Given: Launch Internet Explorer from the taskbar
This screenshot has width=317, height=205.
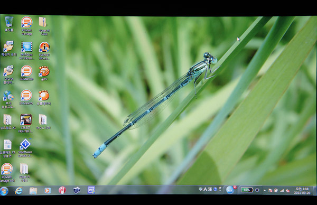Looking at the screenshot, I should [x=18, y=191].
